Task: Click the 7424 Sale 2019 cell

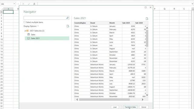Action: click(x=129, y=45)
